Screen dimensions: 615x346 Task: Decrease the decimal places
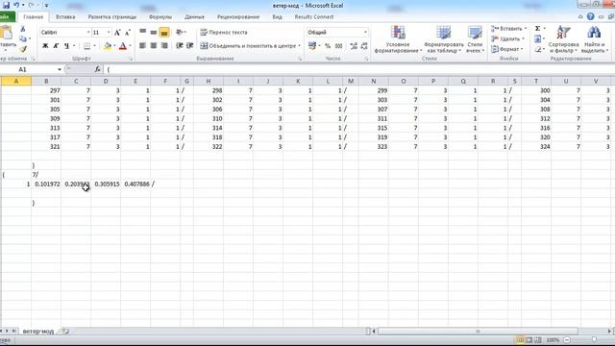[364, 46]
